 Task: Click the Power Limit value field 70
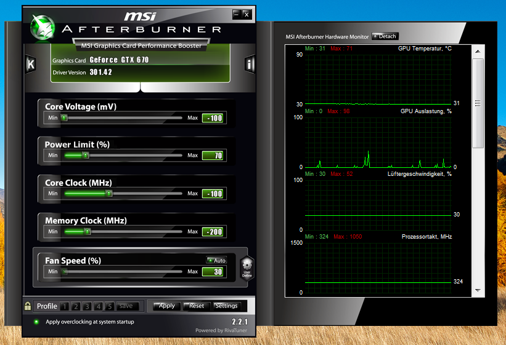(213, 156)
